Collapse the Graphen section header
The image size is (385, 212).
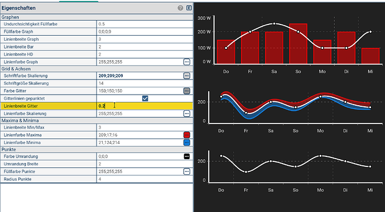(97, 17)
